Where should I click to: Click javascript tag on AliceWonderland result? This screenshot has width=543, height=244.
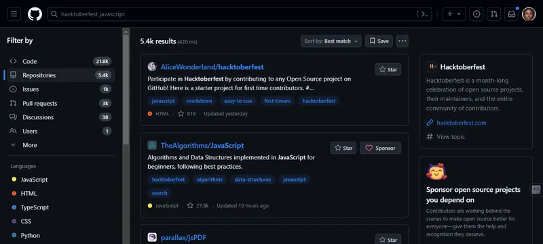click(163, 101)
